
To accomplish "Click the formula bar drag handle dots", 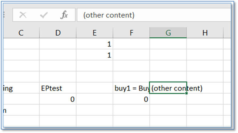I will pyautogui.click(x=4, y=14).
